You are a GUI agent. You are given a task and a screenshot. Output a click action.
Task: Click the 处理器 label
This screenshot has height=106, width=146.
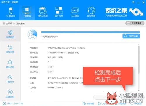click(33, 78)
